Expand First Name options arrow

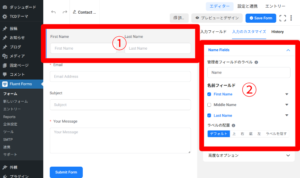click(x=287, y=94)
